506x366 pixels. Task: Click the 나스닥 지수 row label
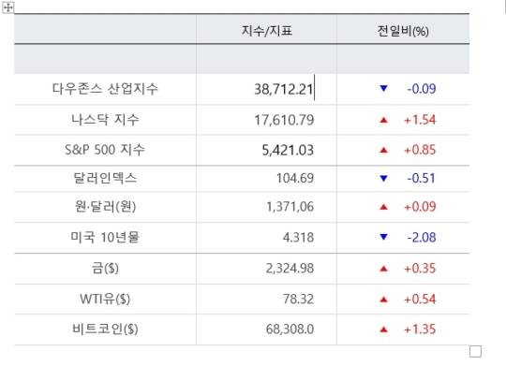pos(105,120)
